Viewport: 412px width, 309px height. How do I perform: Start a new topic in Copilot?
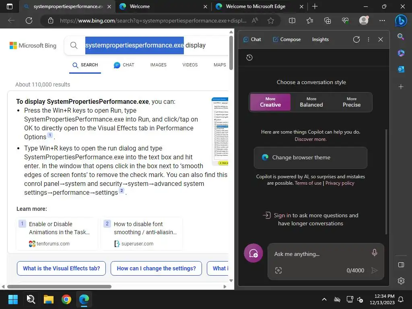point(253,253)
